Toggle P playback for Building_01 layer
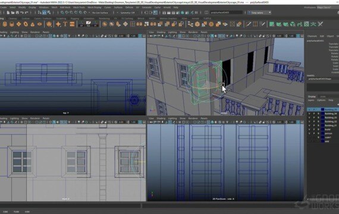 tap(314, 125)
